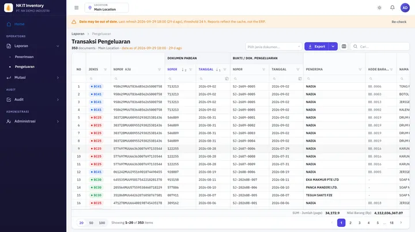Screen dimensions: 415x232
Task: Open the Pengeluaran report
Action: pos(25,67)
